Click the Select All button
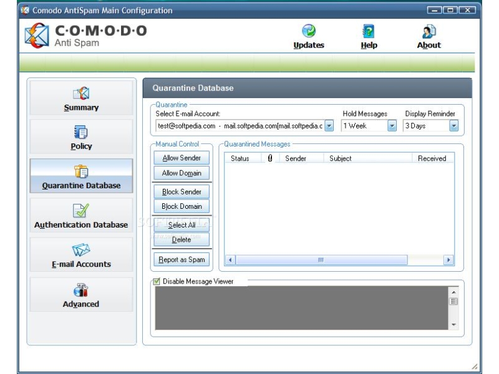The image size is (499, 374). pyautogui.click(x=182, y=225)
